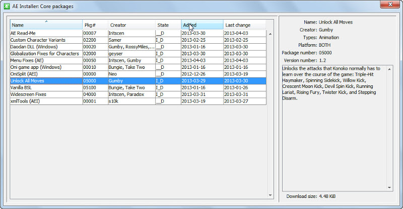Image resolution: width=403 pixels, height=209 pixels.
Task: Click package number 00001 cell
Action: pos(95,101)
